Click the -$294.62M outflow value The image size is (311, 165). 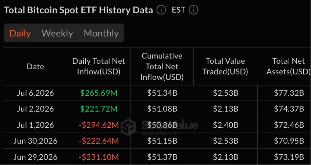click(99, 125)
